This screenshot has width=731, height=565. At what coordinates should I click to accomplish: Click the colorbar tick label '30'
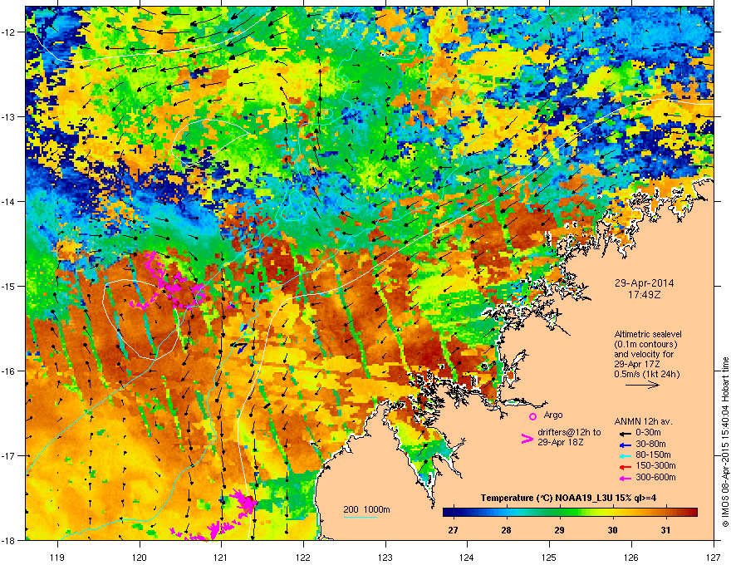[x=612, y=530]
